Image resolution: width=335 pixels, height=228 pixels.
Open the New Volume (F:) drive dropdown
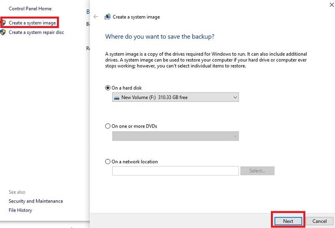pos(175,97)
